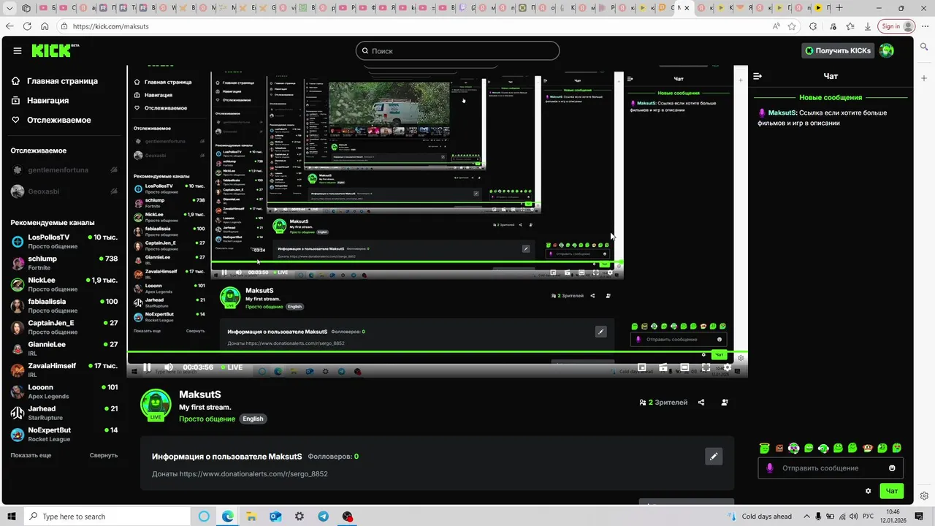Viewport: 935px width, 526px height.
Task: Click the Sign in profile button
Action: [x=897, y=26]
